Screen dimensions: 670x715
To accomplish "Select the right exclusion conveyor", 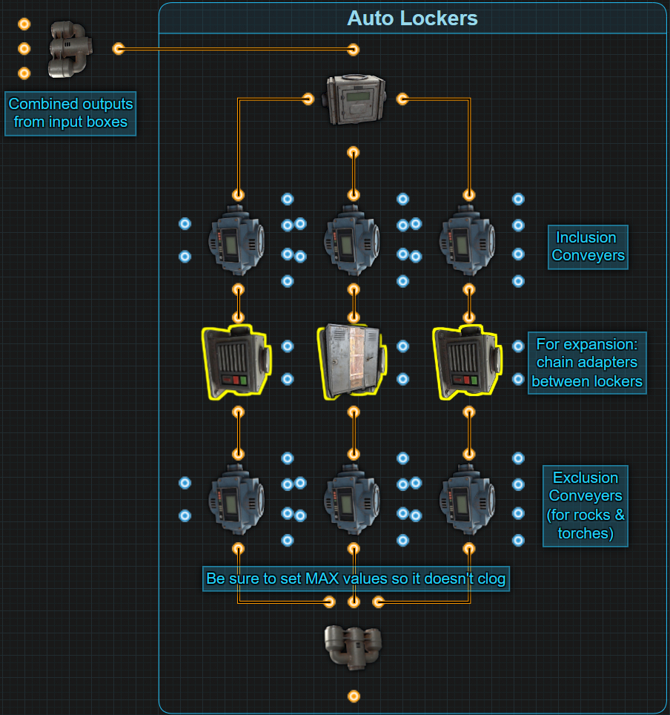I will coord(468,499).
